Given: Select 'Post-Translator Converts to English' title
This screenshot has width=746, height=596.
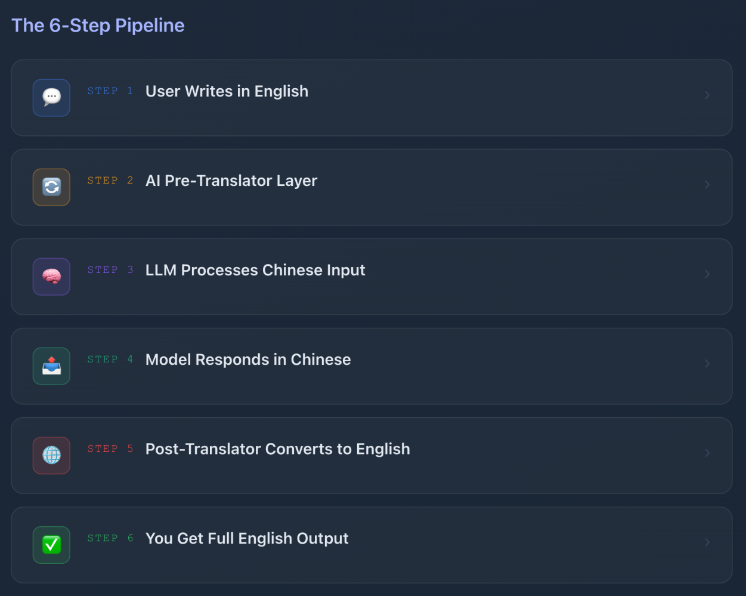Looking at the screenshot, I should pos(278,449).
